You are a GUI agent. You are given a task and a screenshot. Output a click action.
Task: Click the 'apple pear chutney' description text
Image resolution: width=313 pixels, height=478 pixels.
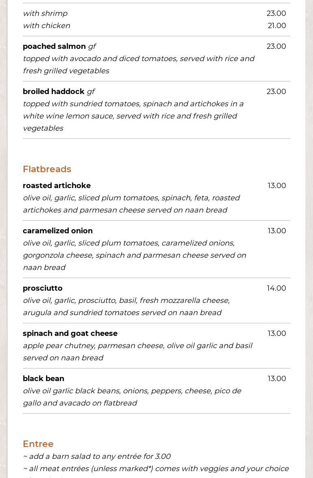[137, 346]
